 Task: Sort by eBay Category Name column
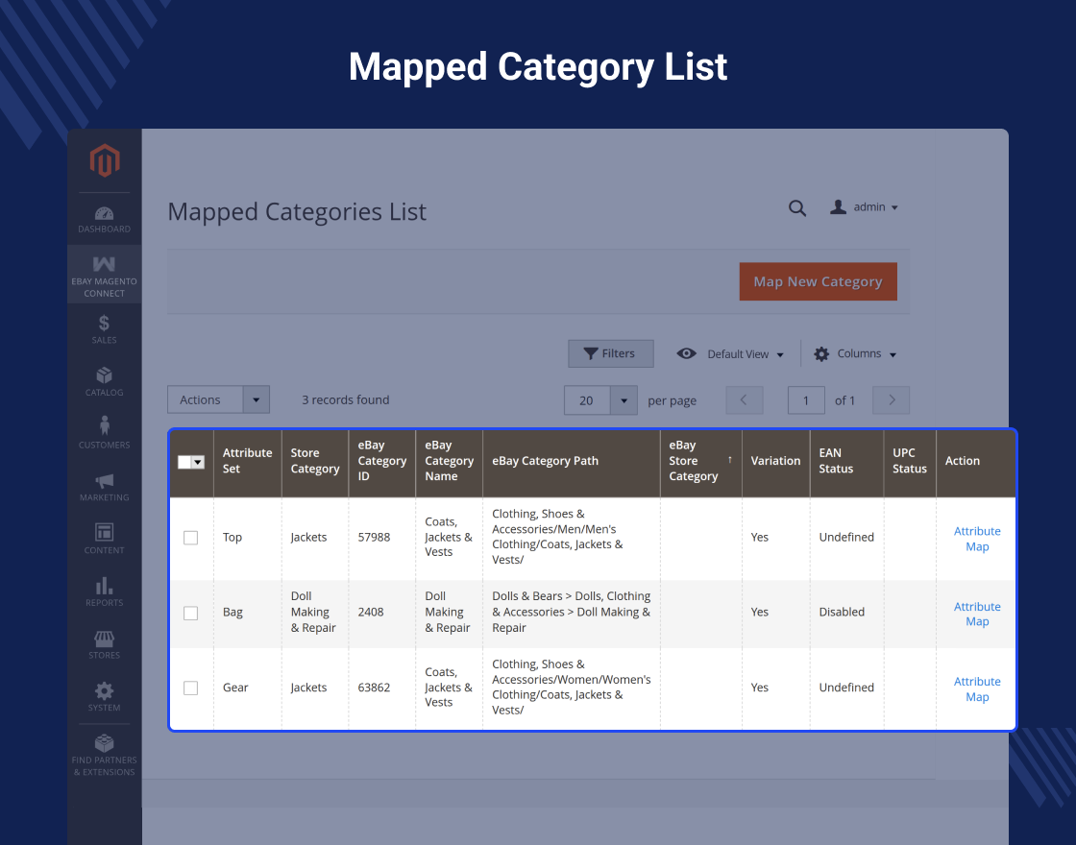(450, 461)
